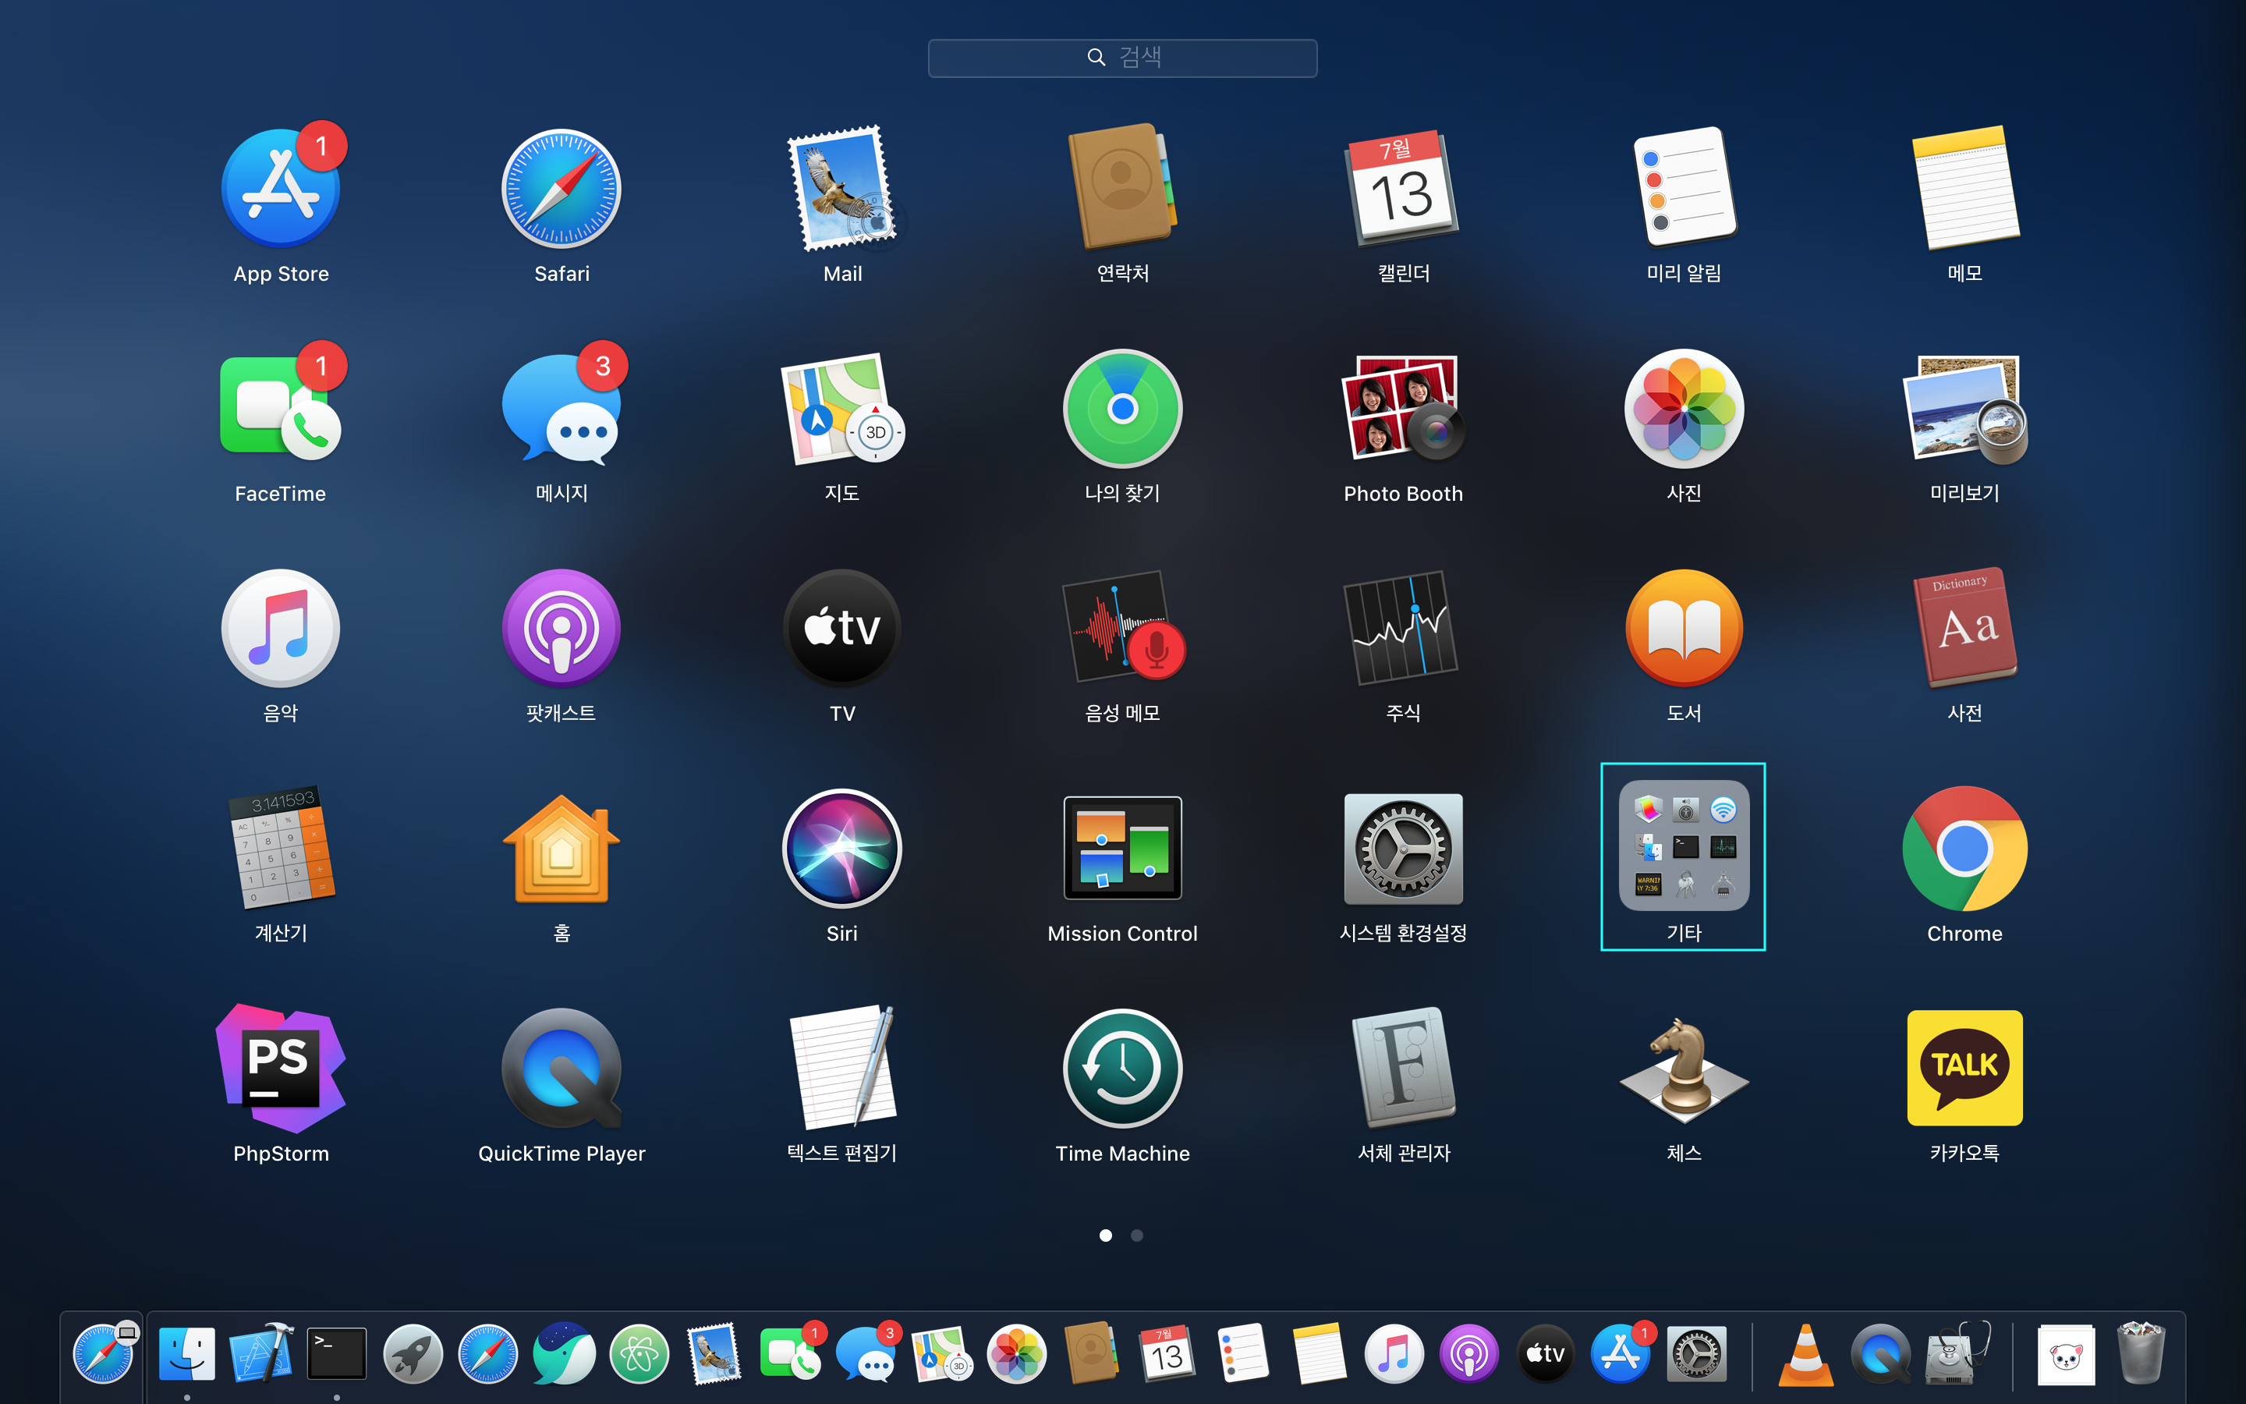
Task: Open 사진 photos app in the grid
Action: [x=1684, y=409]
